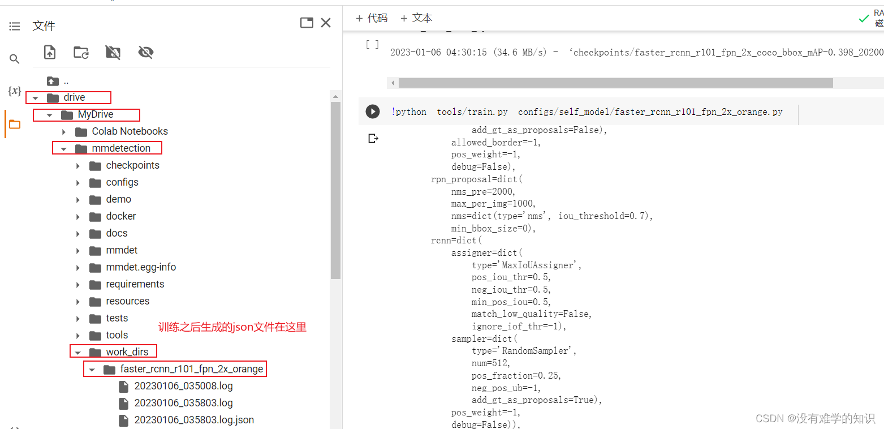884x429 pixels.
Task: Collapse the MyDrive folder
Action: (x=50, y=115)
